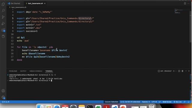The image size is (192, 108).
Task: Click 'done' keyword on line 18
Action: [x=19, y=60]
